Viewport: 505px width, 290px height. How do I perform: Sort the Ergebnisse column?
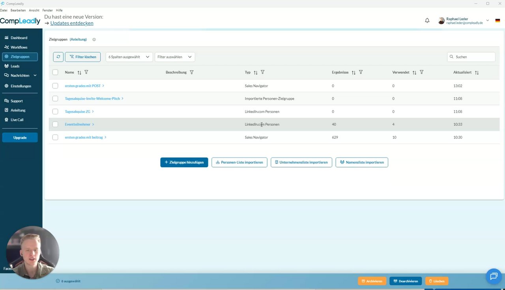353,73
